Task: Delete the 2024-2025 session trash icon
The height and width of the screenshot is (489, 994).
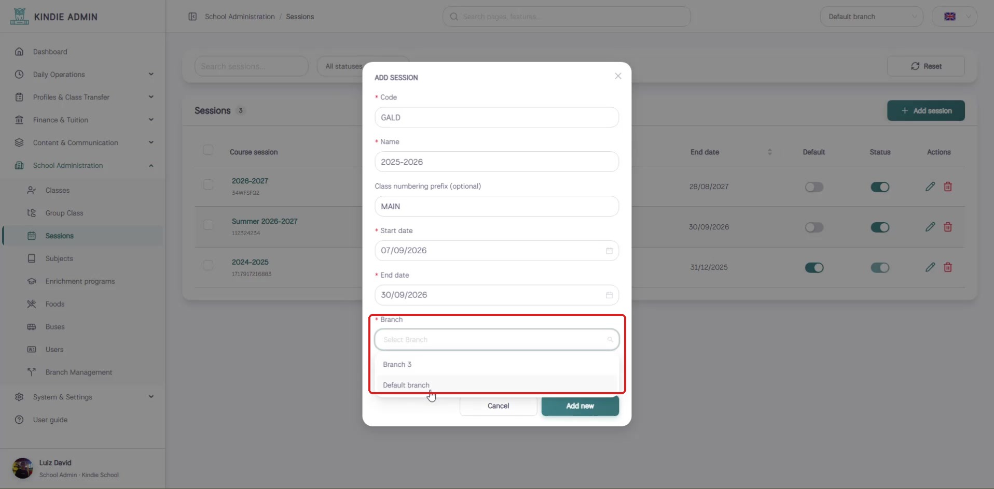Action: (948, 267)
